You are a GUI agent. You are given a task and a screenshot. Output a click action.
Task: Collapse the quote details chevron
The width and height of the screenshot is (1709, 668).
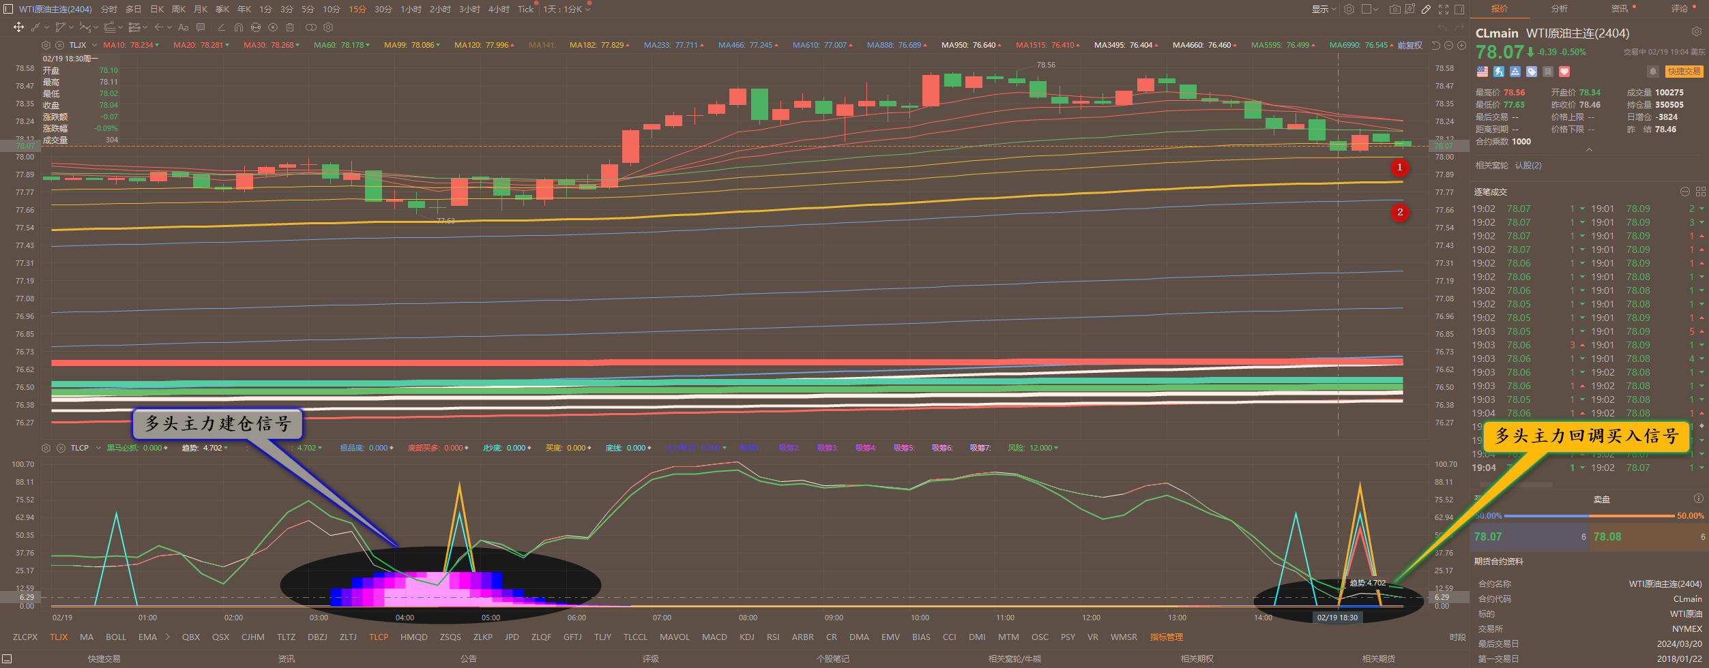click(x=1589, y=150)
